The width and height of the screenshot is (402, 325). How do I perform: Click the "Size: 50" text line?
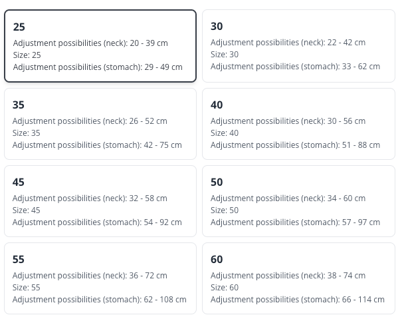tap(225, 210)
